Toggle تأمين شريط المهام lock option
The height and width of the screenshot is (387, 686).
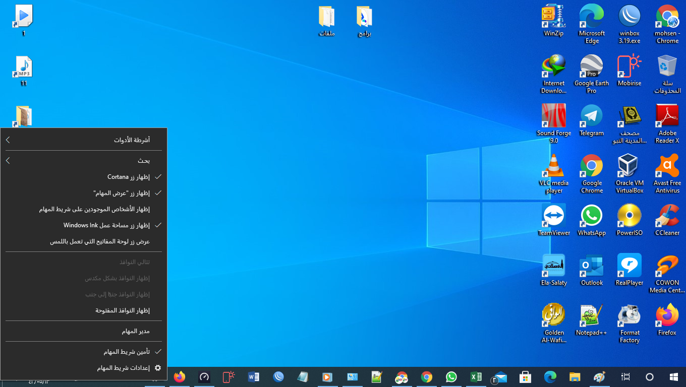[x=84, y=351]
